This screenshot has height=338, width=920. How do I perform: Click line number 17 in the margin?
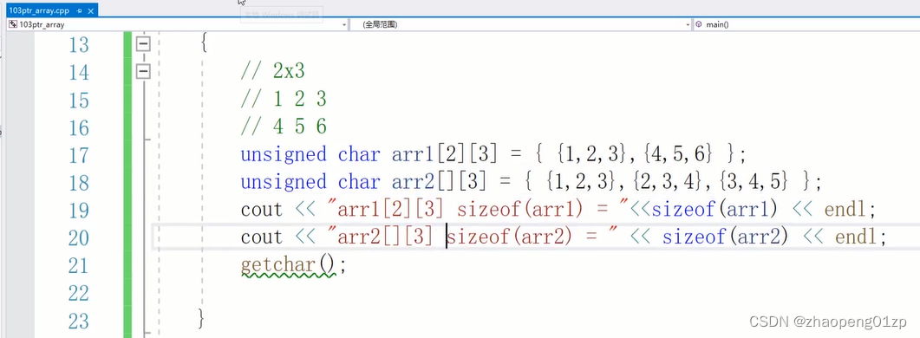point(79,155)
